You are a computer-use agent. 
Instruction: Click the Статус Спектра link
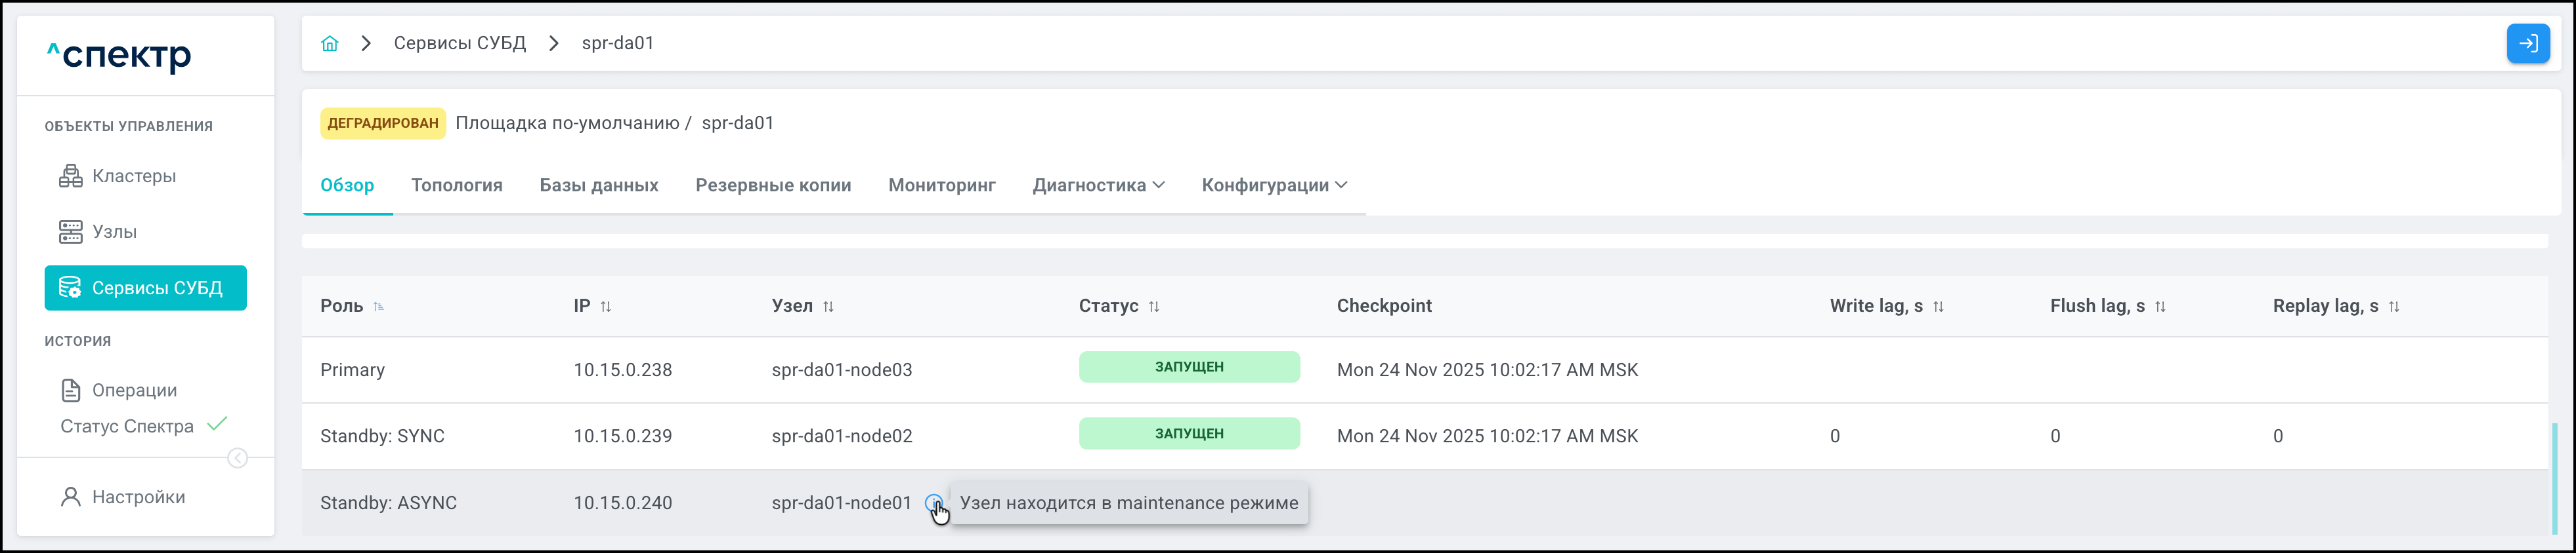tap(127, 427)
